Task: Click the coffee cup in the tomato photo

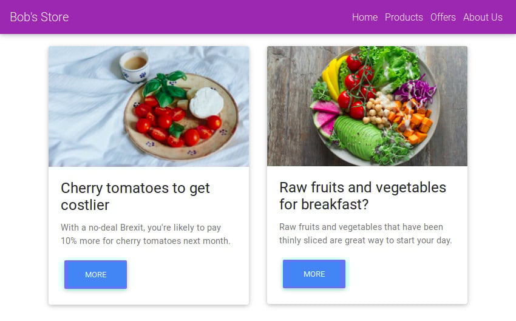Action: pos(134,65)
